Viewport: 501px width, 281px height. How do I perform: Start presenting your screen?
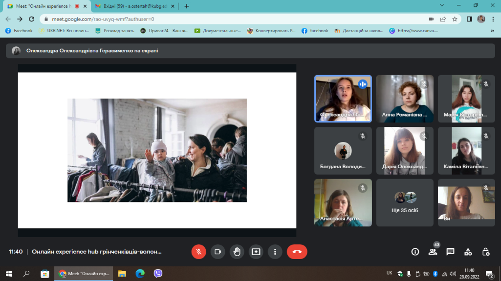pyautogui.click(x=256, y=252)
